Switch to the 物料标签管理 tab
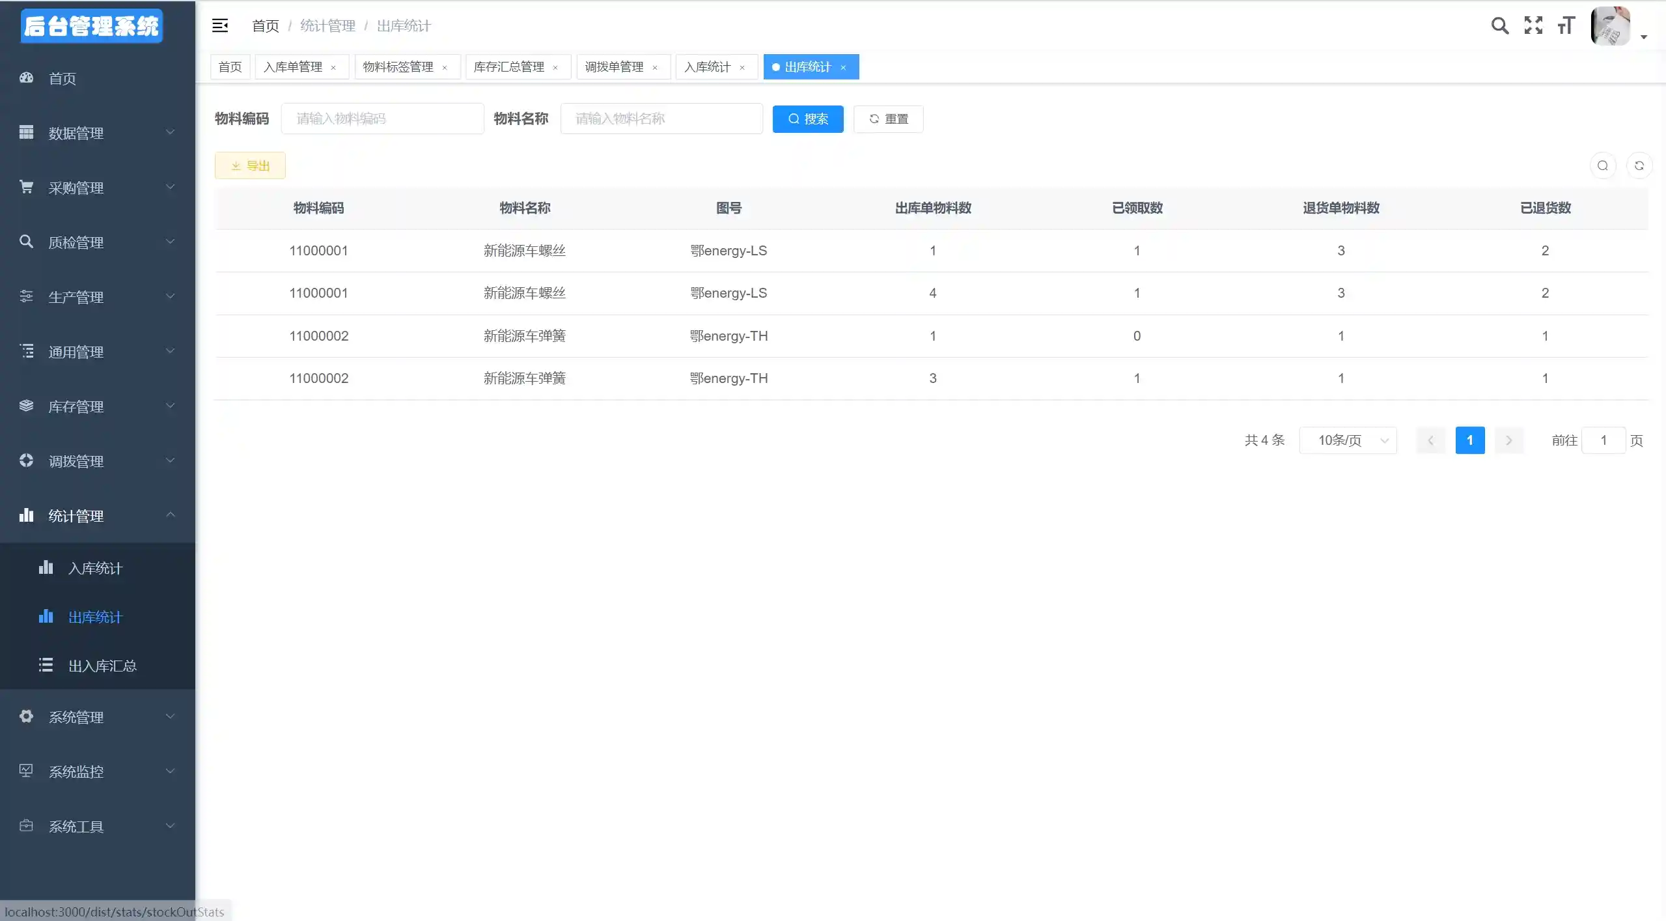The width and height of the screenshot is (1666, 921). [x=398, y=67]
